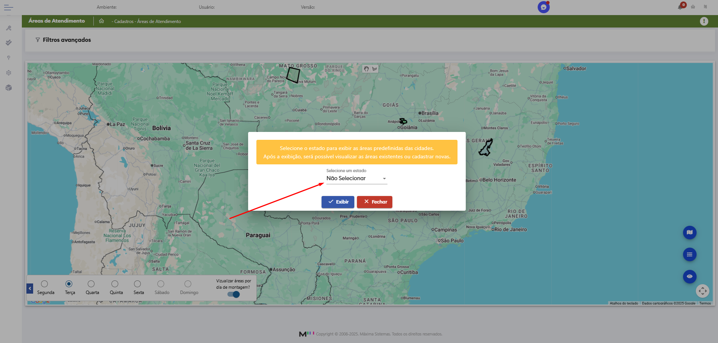Click the blue map button on the map
The height and width of the screenshot is (343, 718).
tap(689, 233)
